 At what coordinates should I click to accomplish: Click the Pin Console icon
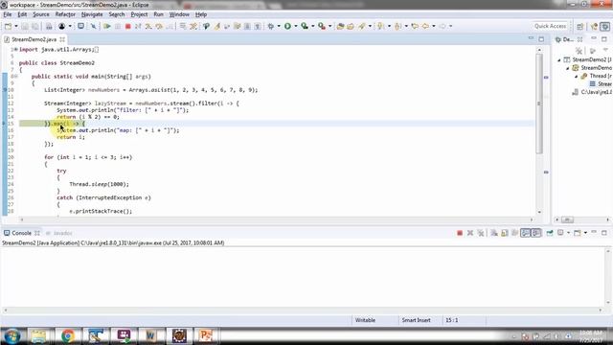click(550, 233)
